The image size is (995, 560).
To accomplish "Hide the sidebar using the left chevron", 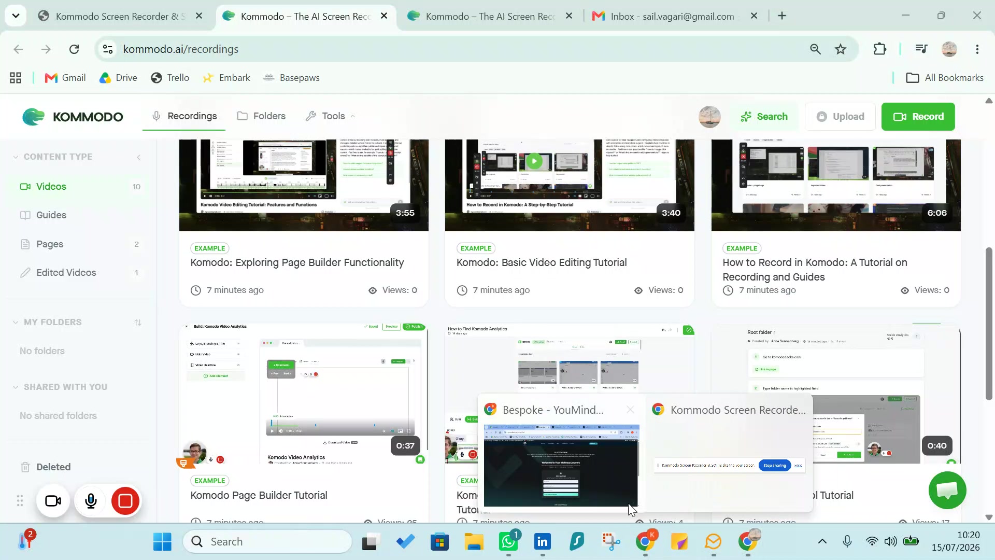I will click(x=138, y=157).
